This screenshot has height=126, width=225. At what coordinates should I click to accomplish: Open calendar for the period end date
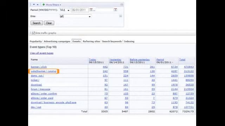[116, 10]
